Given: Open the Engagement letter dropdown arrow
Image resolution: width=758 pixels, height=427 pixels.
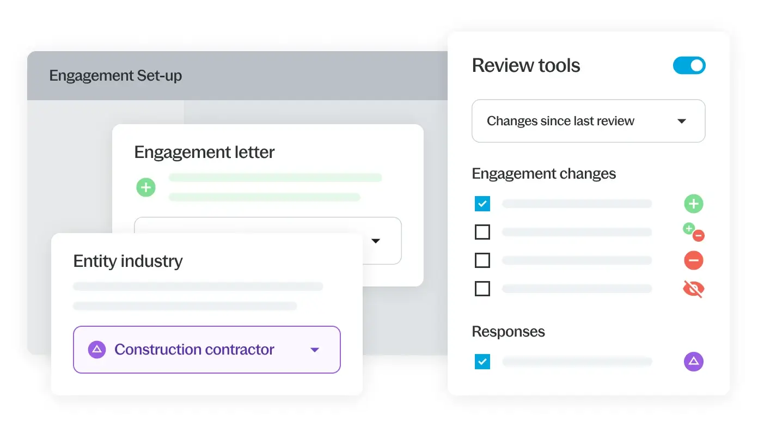Looking at the screenshot, I should 376,241.
